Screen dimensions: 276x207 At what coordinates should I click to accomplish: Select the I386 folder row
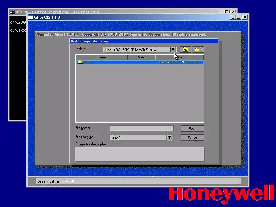pos(140,62)
